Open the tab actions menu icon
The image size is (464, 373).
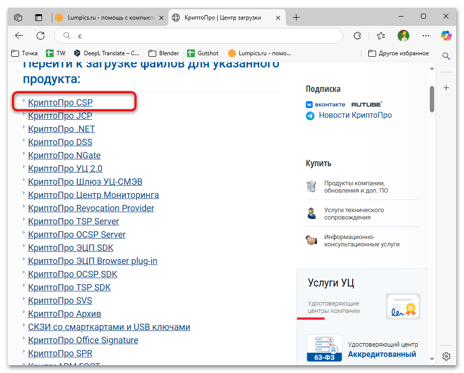(x=39, y=18)
